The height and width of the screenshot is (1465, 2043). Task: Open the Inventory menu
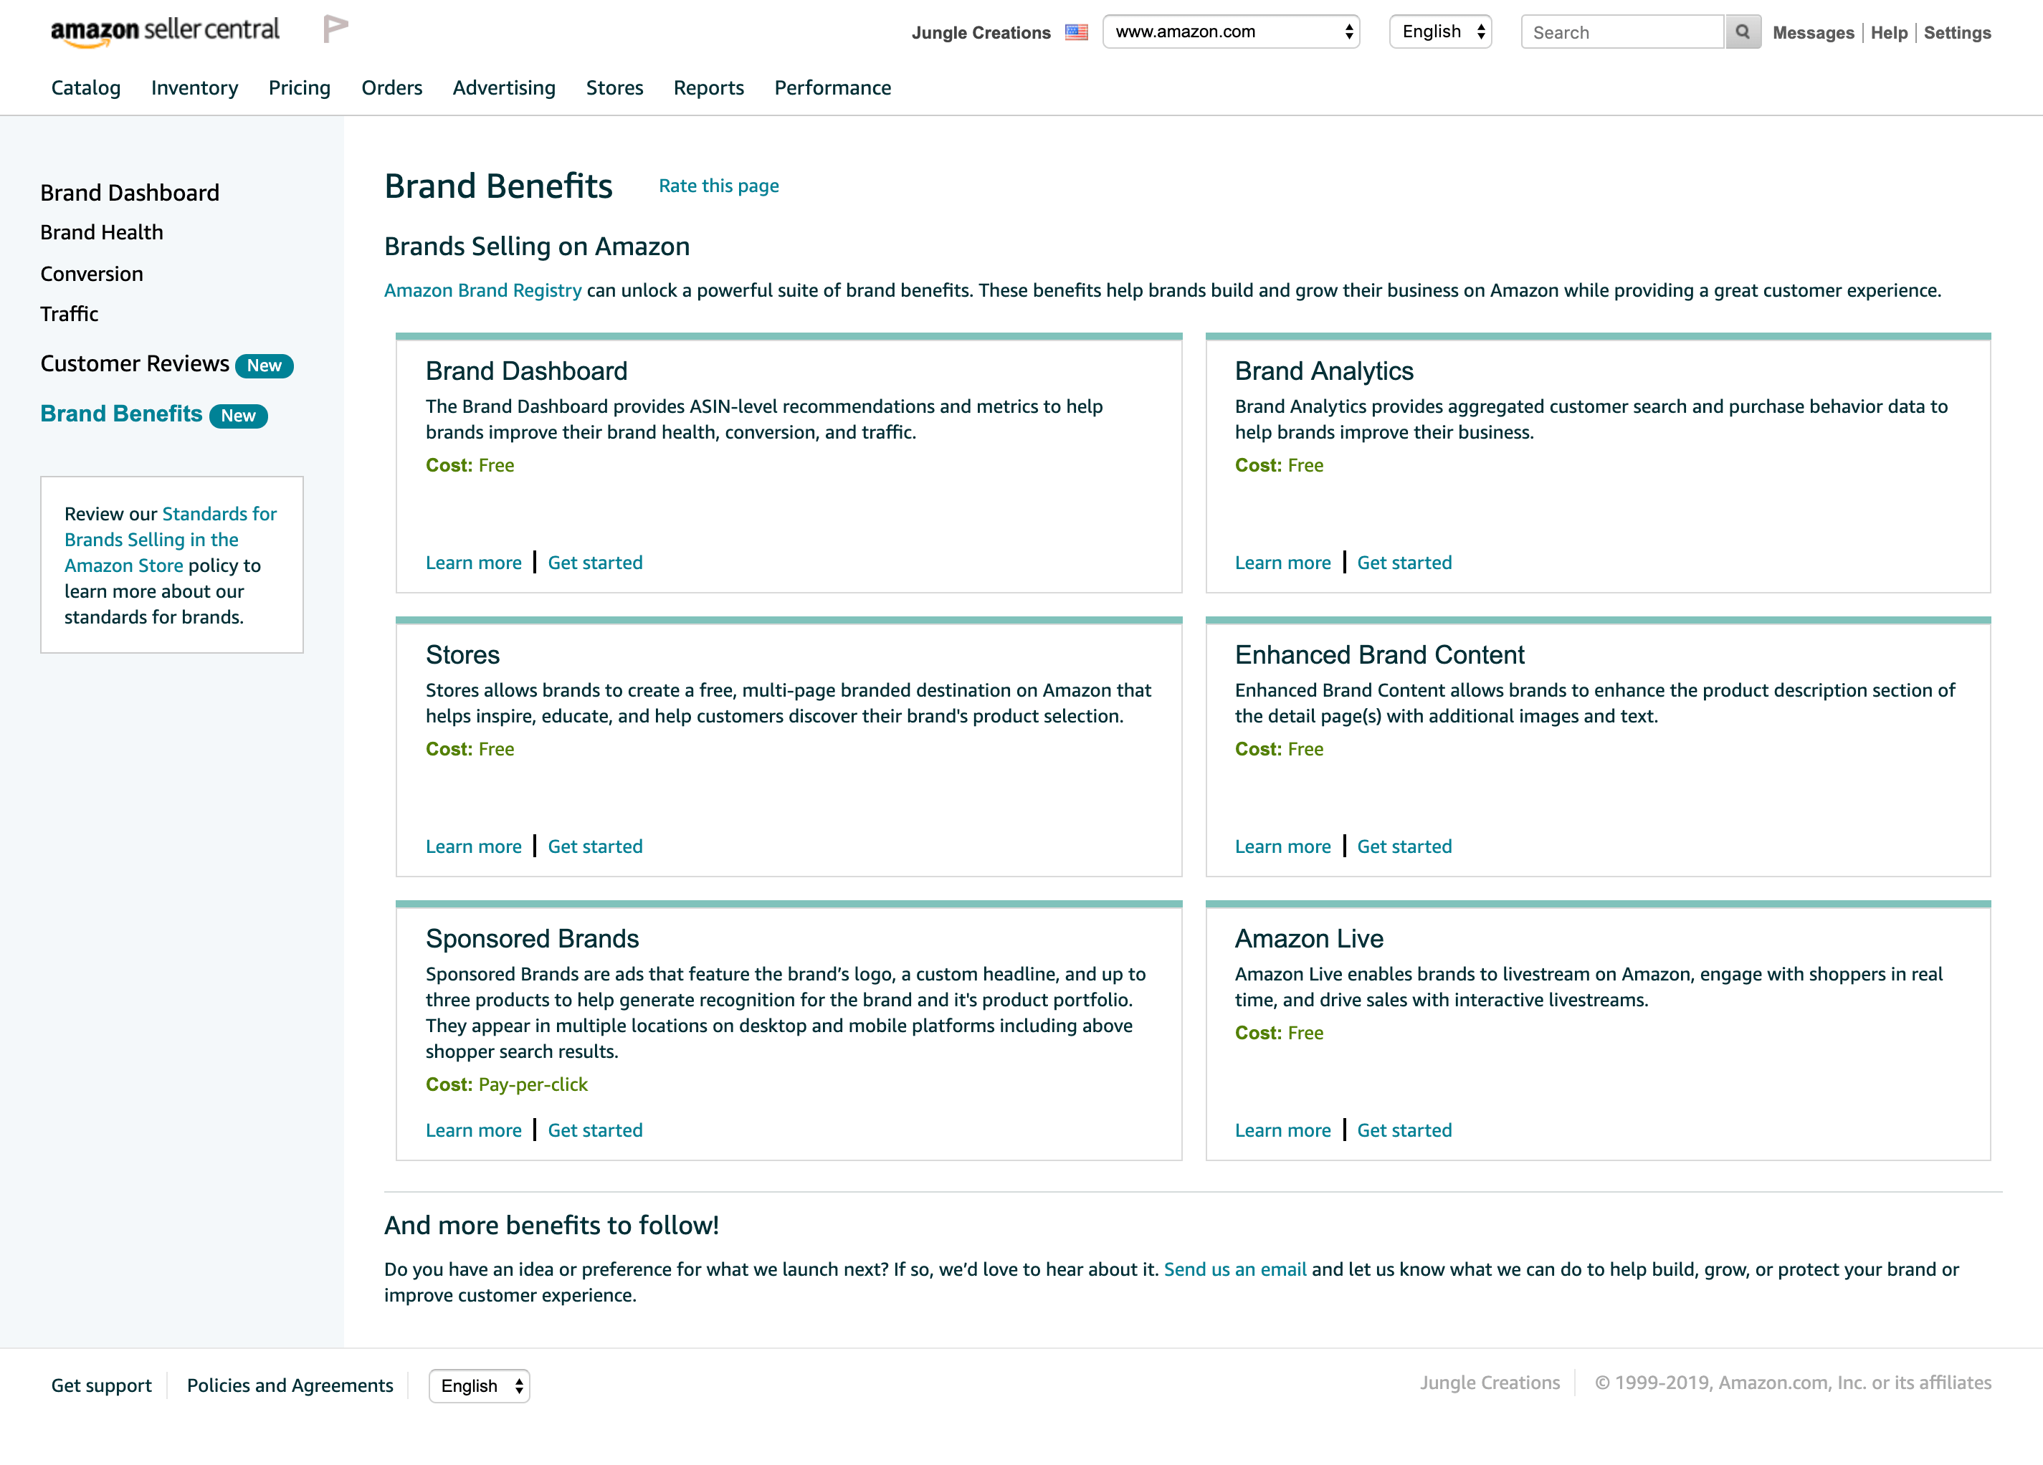click(194, 87)
